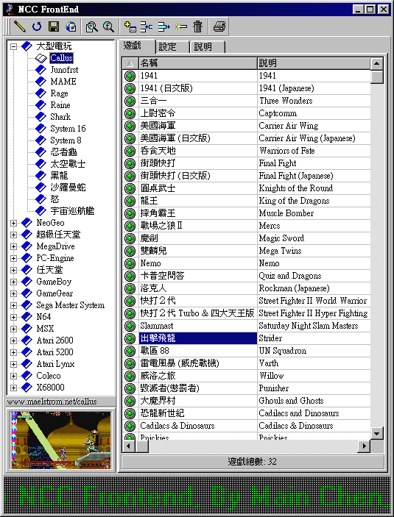Expand the Atari 2600 tree node
The height and width of the screenshot is (517, 394).
[x=13, y=340]
